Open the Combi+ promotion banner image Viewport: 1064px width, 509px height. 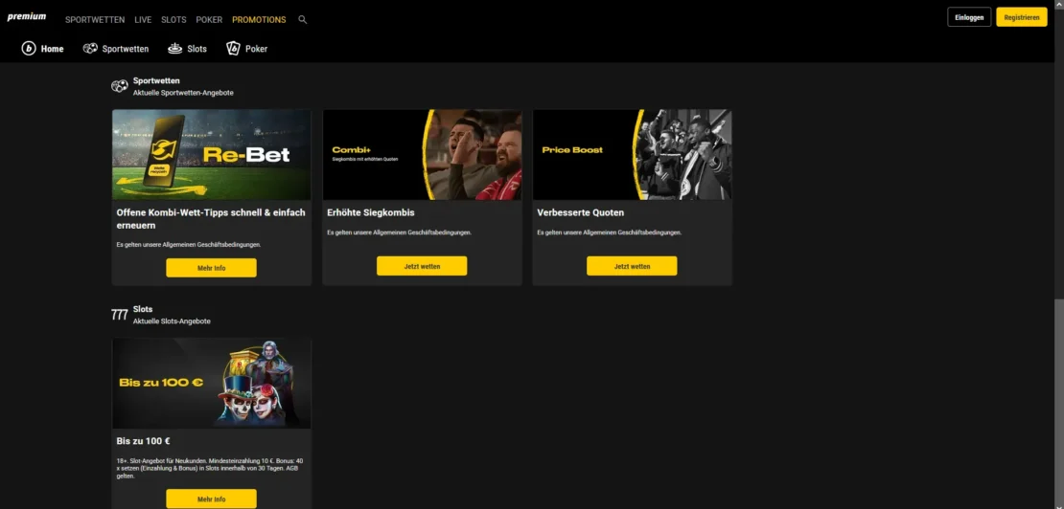[x=422, y=155]
